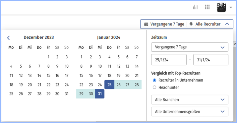Screen dimensions: 237x123
Task: Open the bar chart statistics icon
Action: 195,7
